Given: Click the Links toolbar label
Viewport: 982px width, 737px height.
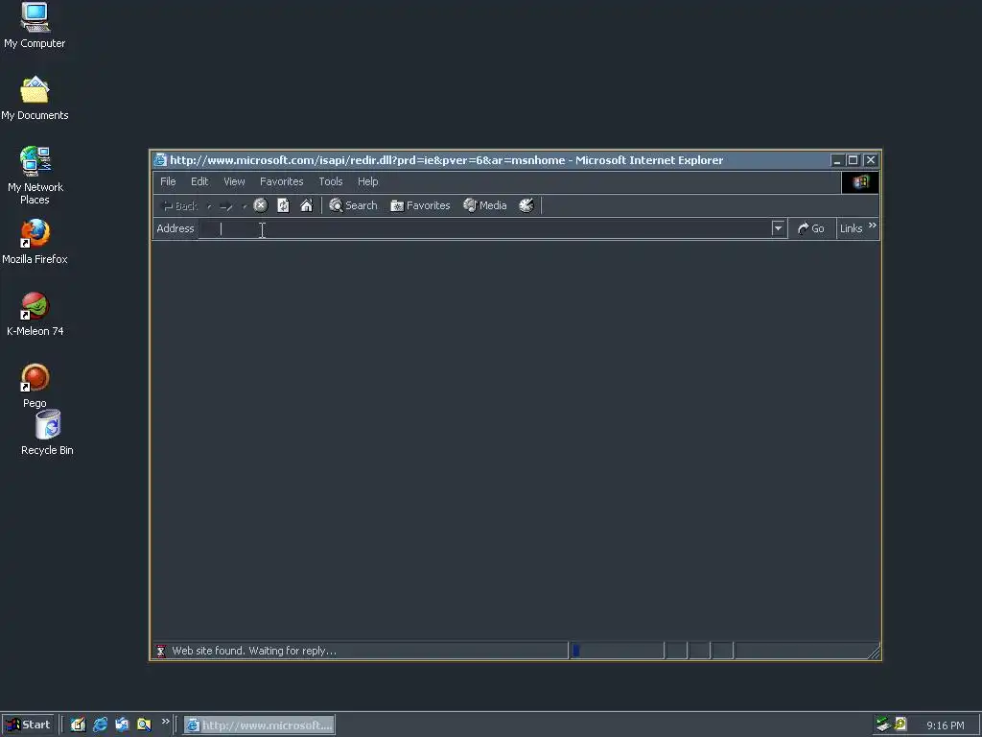Looking at the screenshot, I should [852, 228].
